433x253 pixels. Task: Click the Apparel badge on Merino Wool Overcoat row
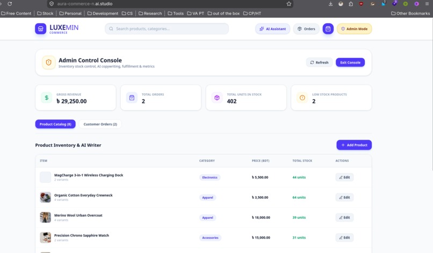(207, 218)
